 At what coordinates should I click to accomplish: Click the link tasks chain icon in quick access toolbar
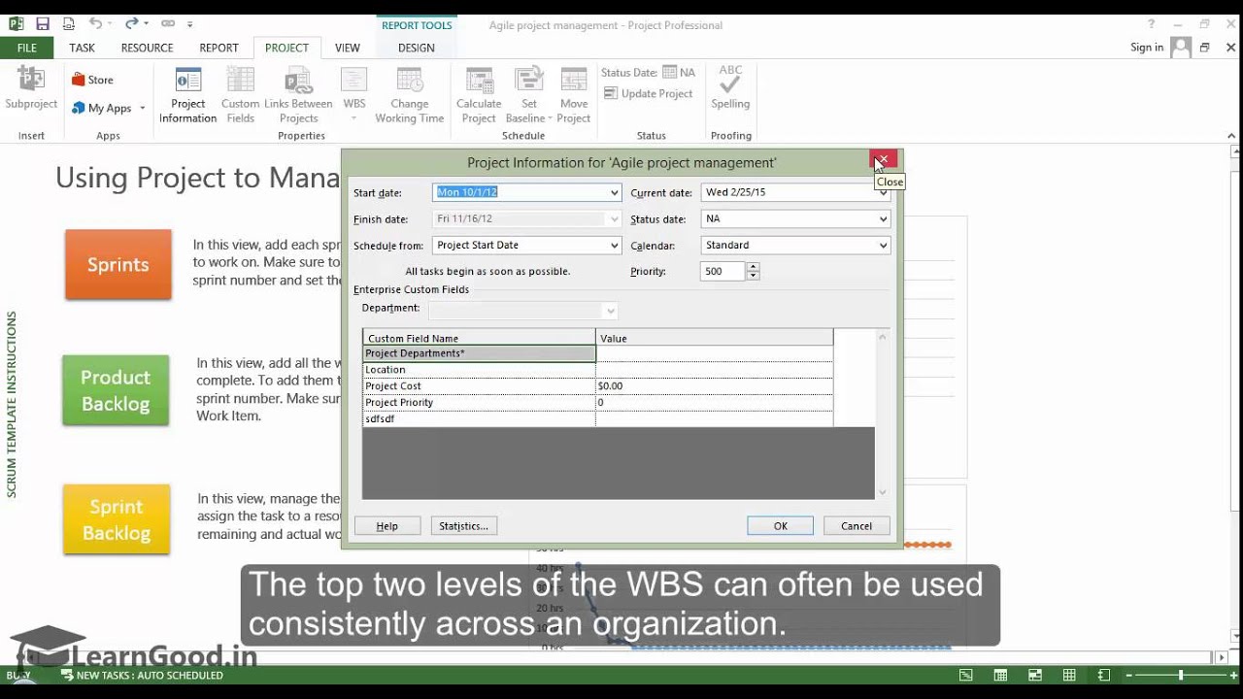coord(168,23)
